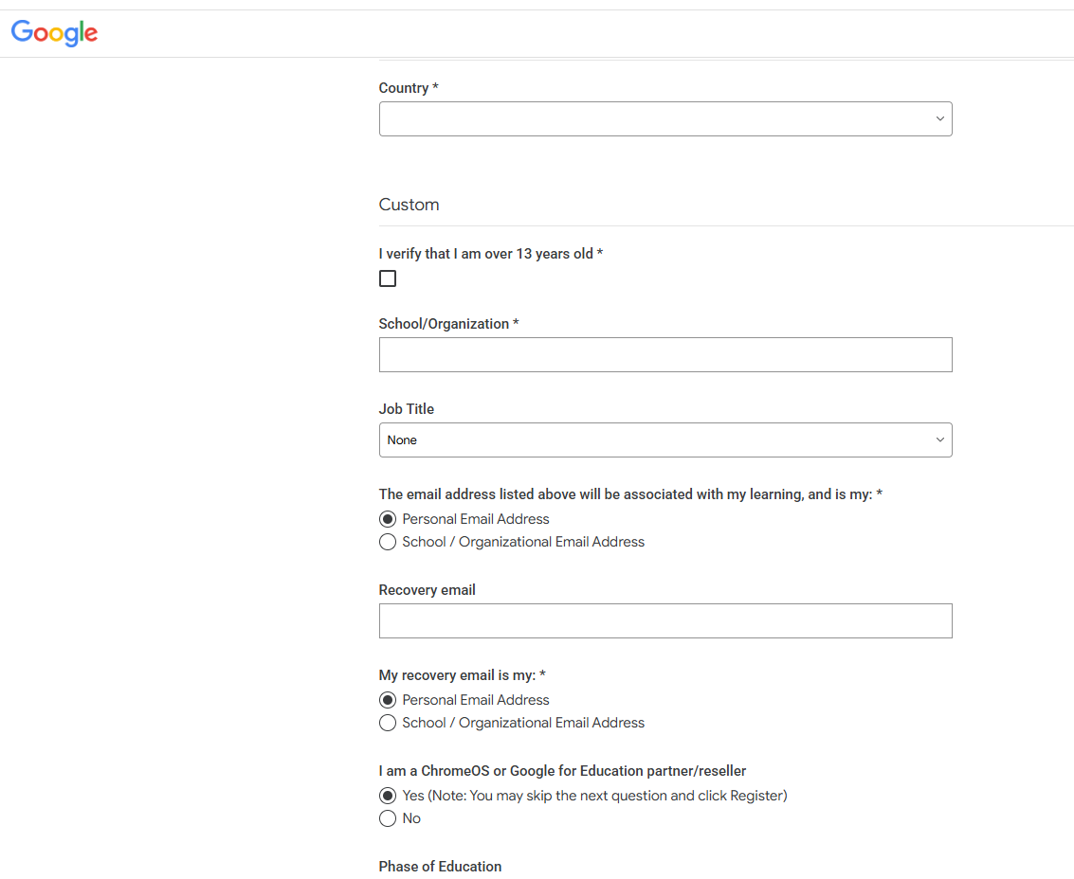This screenshot has width=1074, height=879.
Task: Click the Custom section heading
Action: [409, 205]
